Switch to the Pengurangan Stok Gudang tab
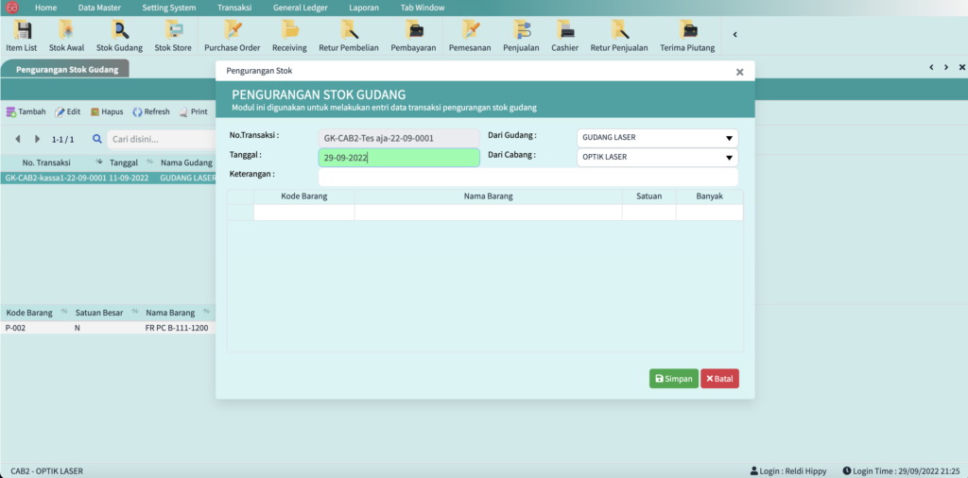The image size is (968, 478). (65, 69)
